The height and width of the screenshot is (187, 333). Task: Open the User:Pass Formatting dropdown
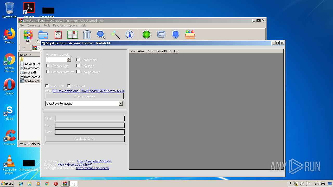[120, 103]
